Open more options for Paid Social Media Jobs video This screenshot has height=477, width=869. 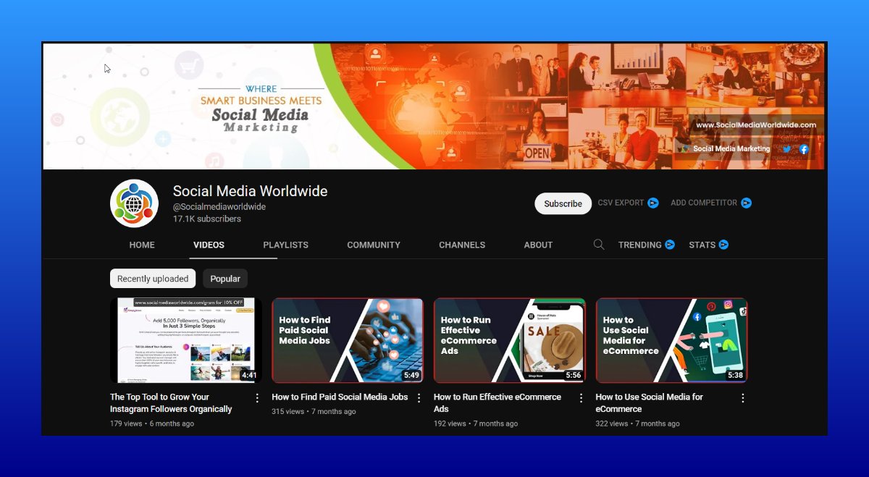click(419, 398)
